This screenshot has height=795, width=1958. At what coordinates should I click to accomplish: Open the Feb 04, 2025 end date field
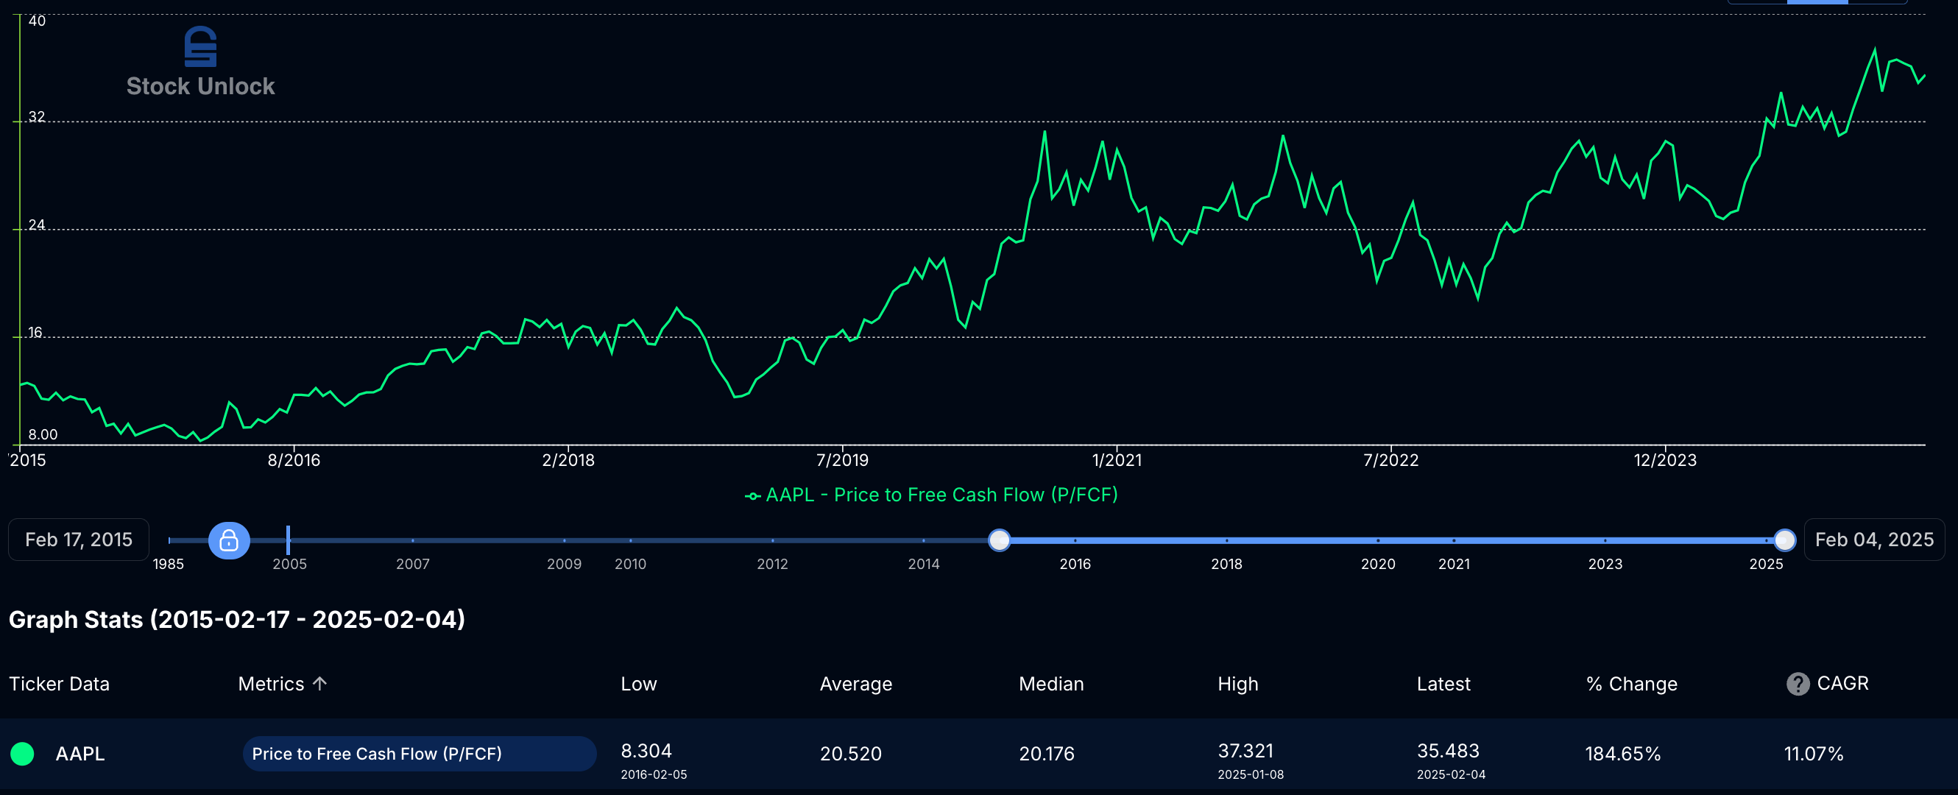1873,540
